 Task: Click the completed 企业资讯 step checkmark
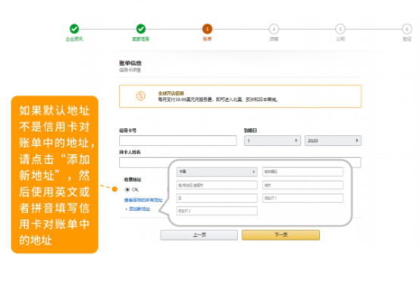(74, 28)
